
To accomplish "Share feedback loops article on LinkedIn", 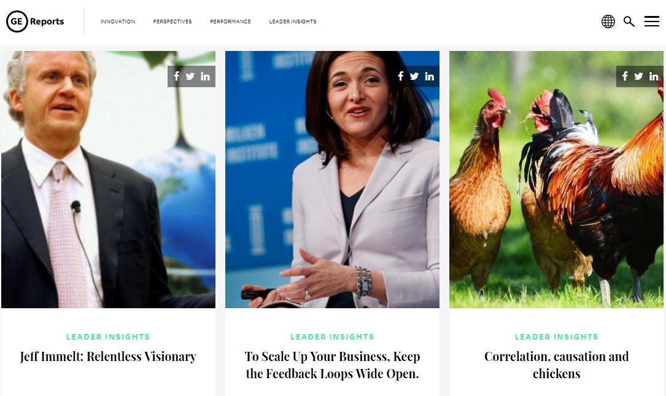I will click(430, 76).
